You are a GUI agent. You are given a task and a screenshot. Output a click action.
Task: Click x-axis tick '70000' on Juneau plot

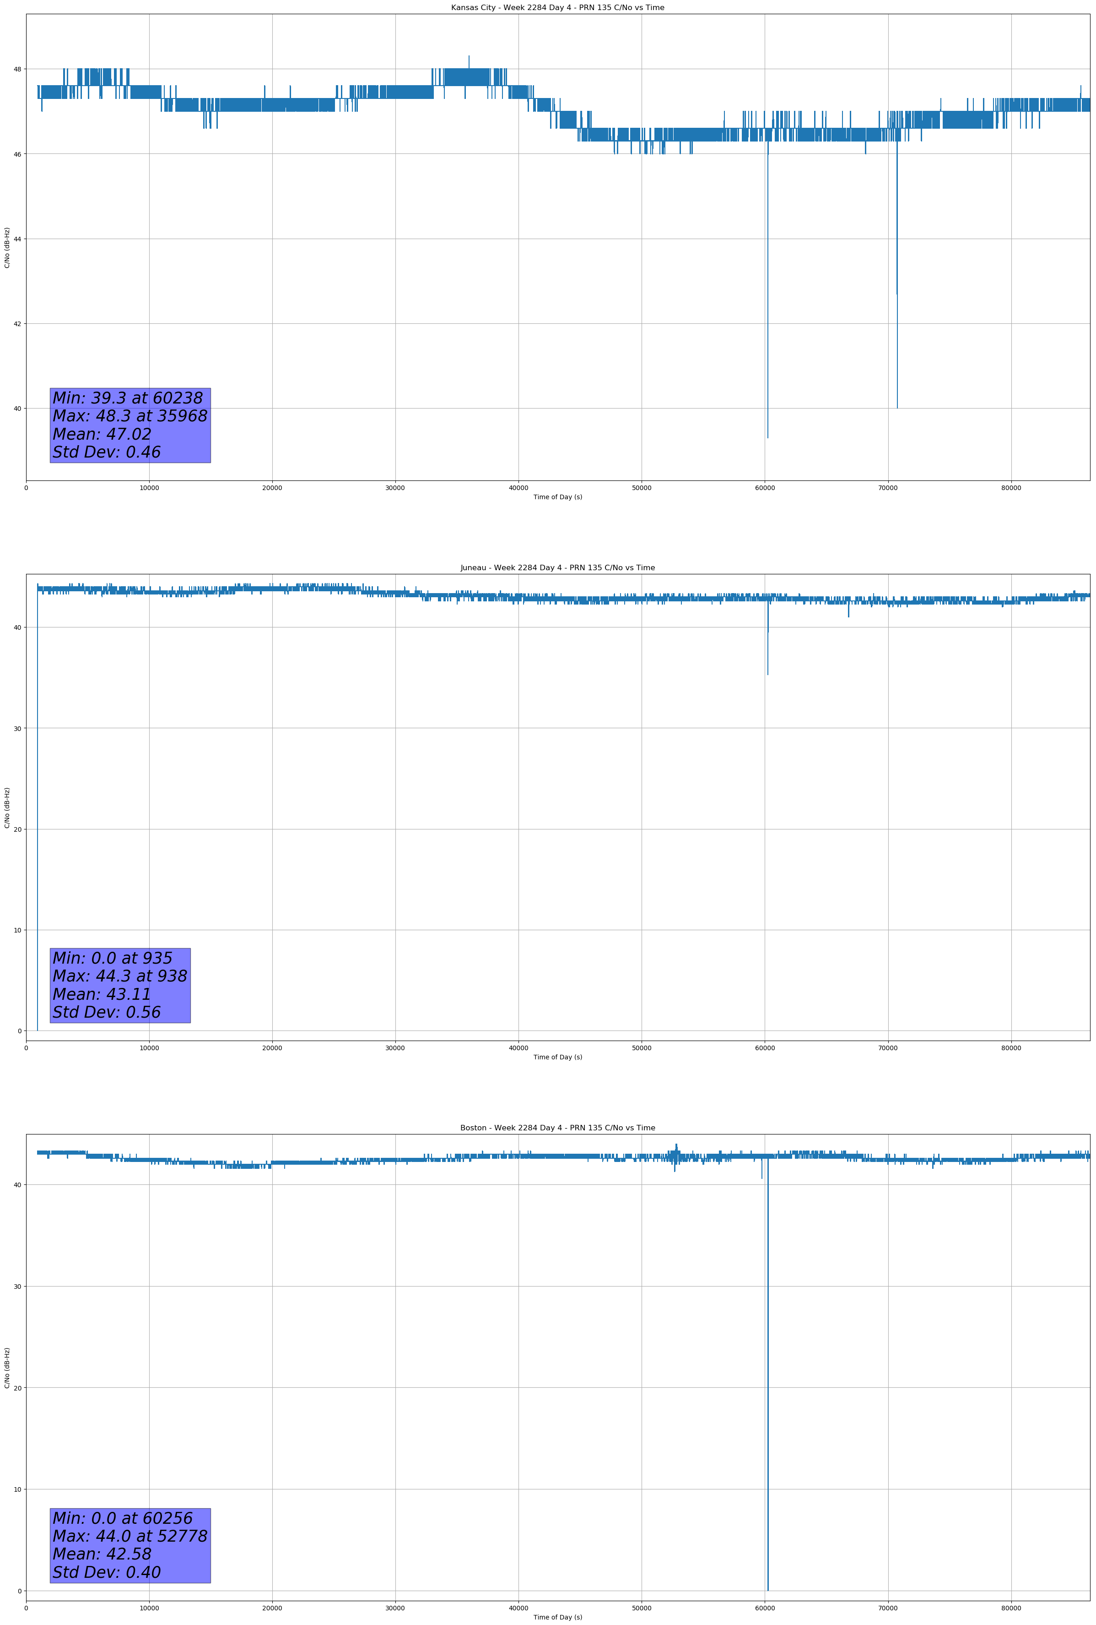click(x=888, y=1048)
